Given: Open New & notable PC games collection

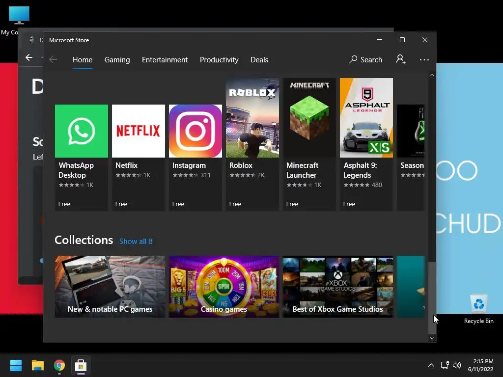Looking at the screenshot, I should pyautogui.click(x=110, y=286).
